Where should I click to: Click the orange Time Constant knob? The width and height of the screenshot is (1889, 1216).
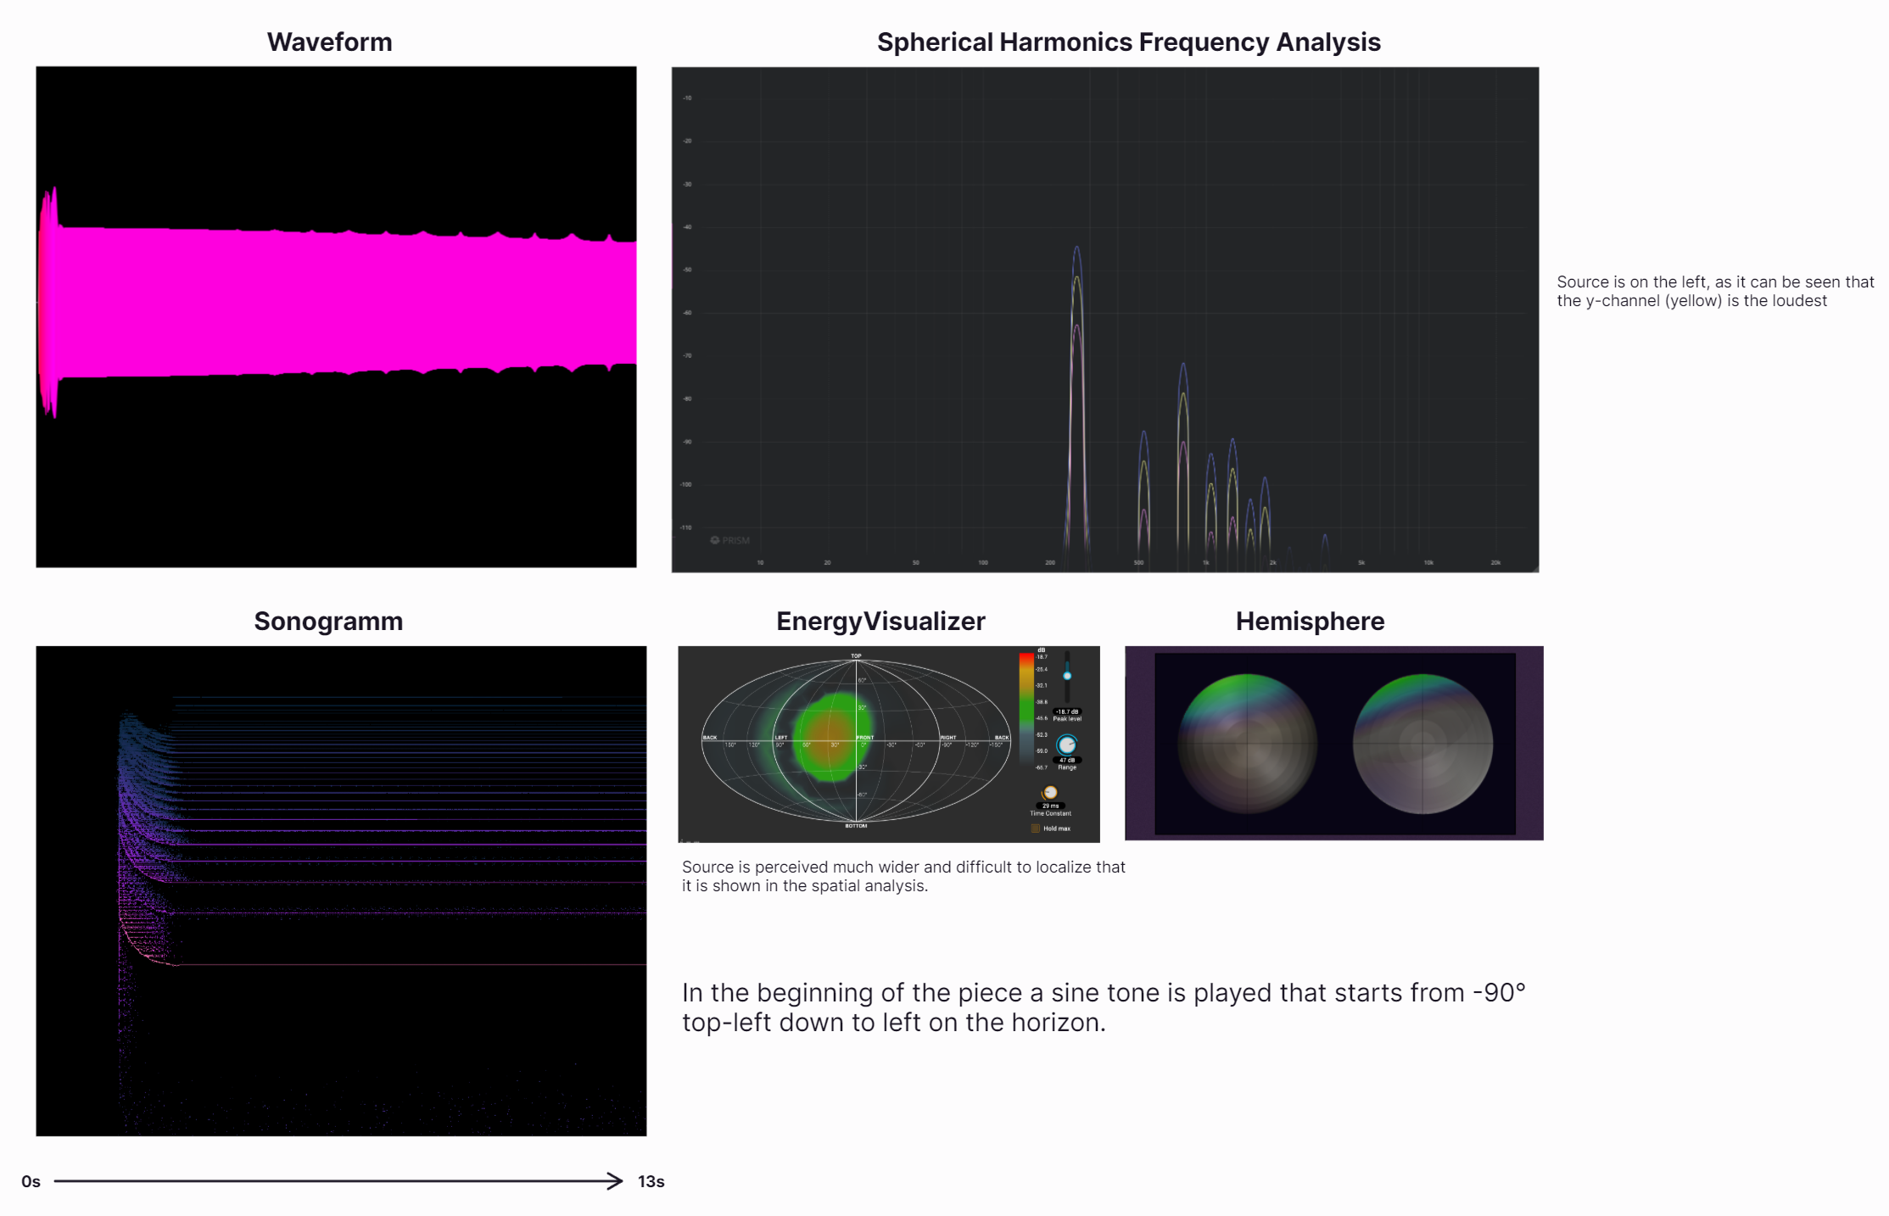pyautogui.click(x=1050, y=792)
